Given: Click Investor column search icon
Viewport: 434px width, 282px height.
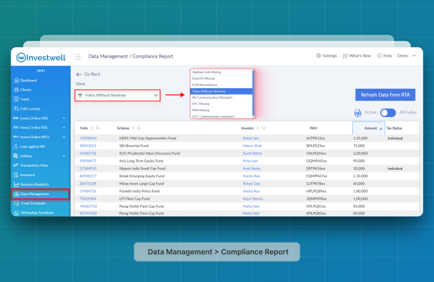Looking at the screenshot, I should 263,128.
